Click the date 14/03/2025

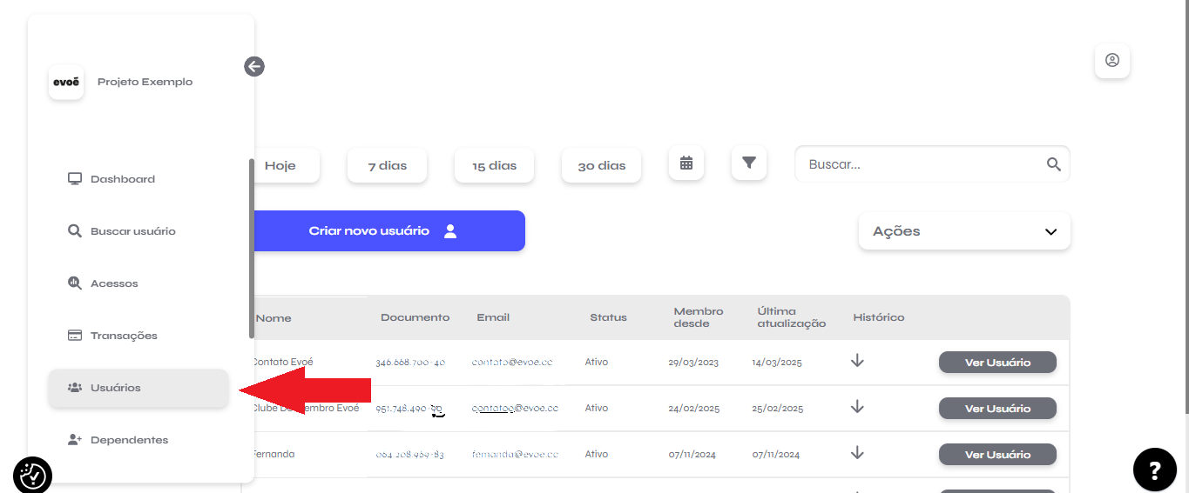pos(777,363)
